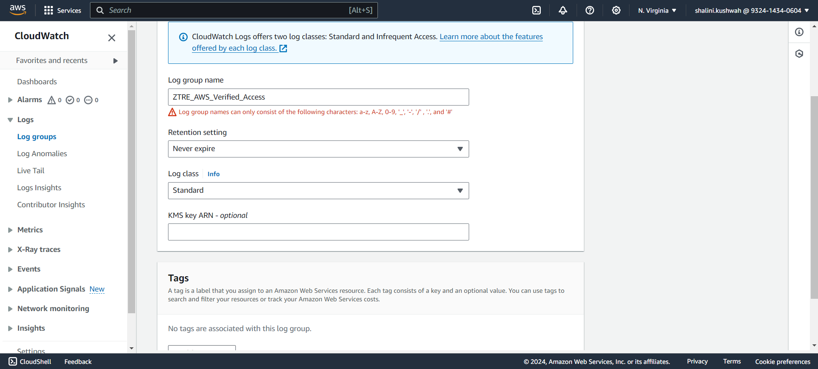Open the notifications bell
Image resolution: width=818 pixels, height=369 pixels.
563,10
